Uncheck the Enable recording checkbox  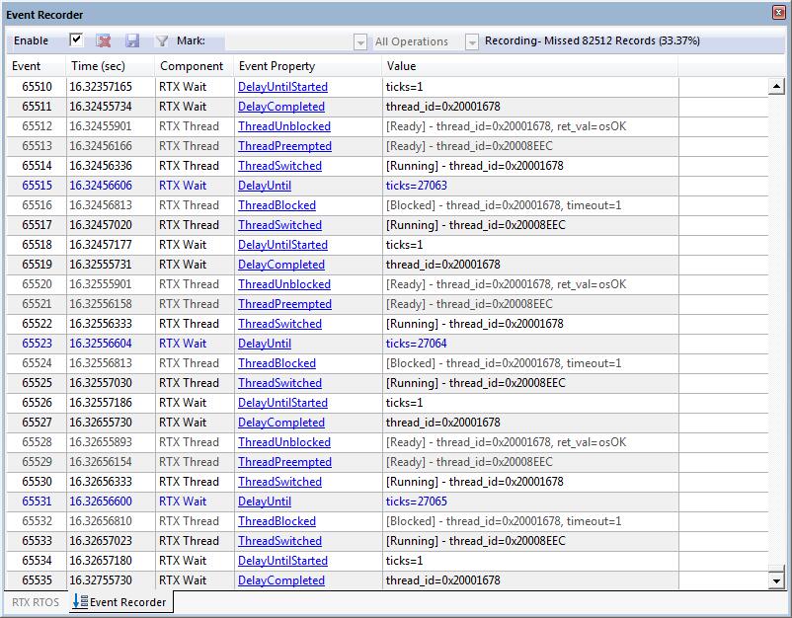(x=76, y=39)
